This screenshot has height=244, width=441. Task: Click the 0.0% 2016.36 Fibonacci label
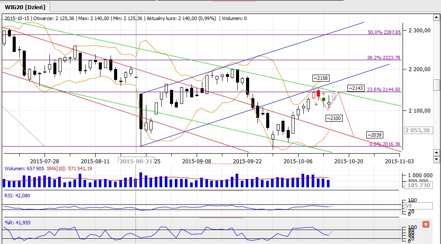(x=385, y=144)
